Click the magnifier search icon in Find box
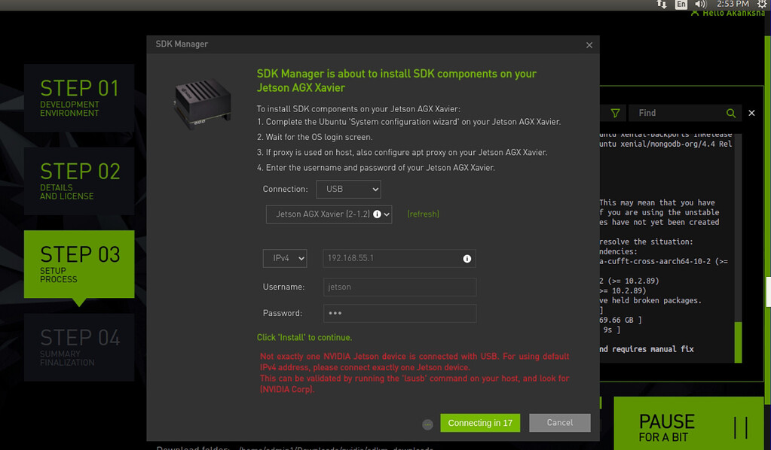 click(x=731, y=113)
